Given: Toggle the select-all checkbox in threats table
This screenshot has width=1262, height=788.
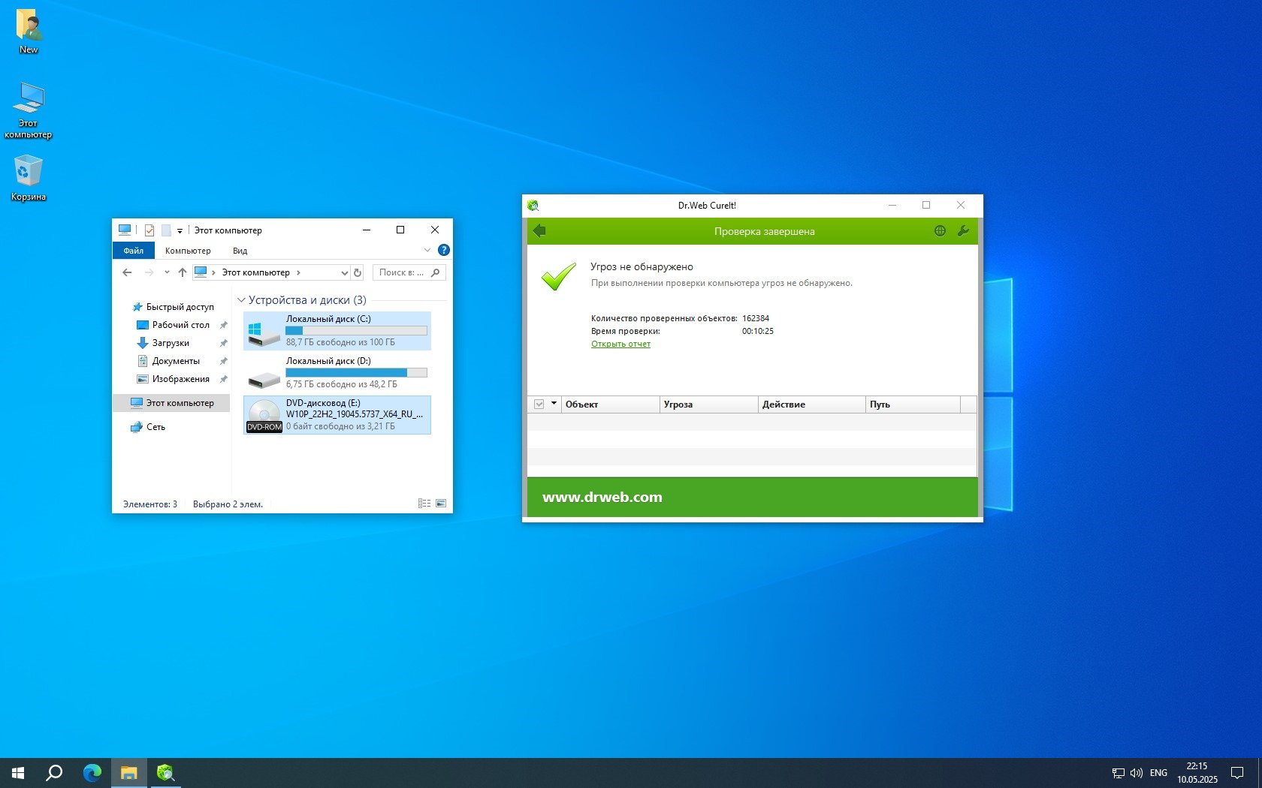Looking at the screenshot, I should [539, 405].
